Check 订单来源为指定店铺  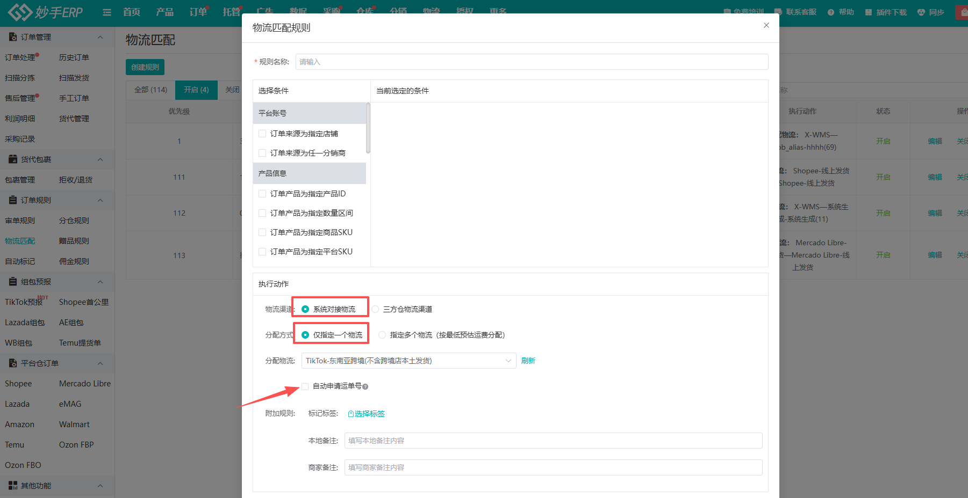[x=262, y=134]
